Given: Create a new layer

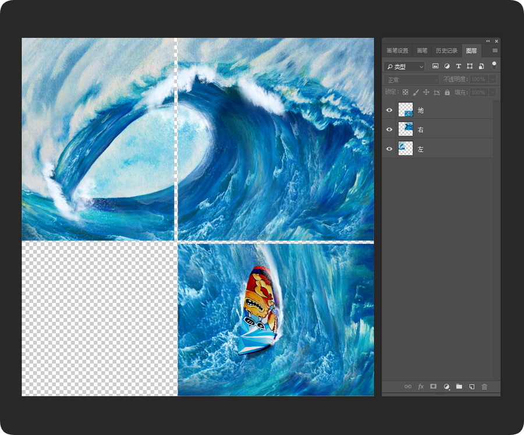Looking at the screenshot, I should (472, 387).
